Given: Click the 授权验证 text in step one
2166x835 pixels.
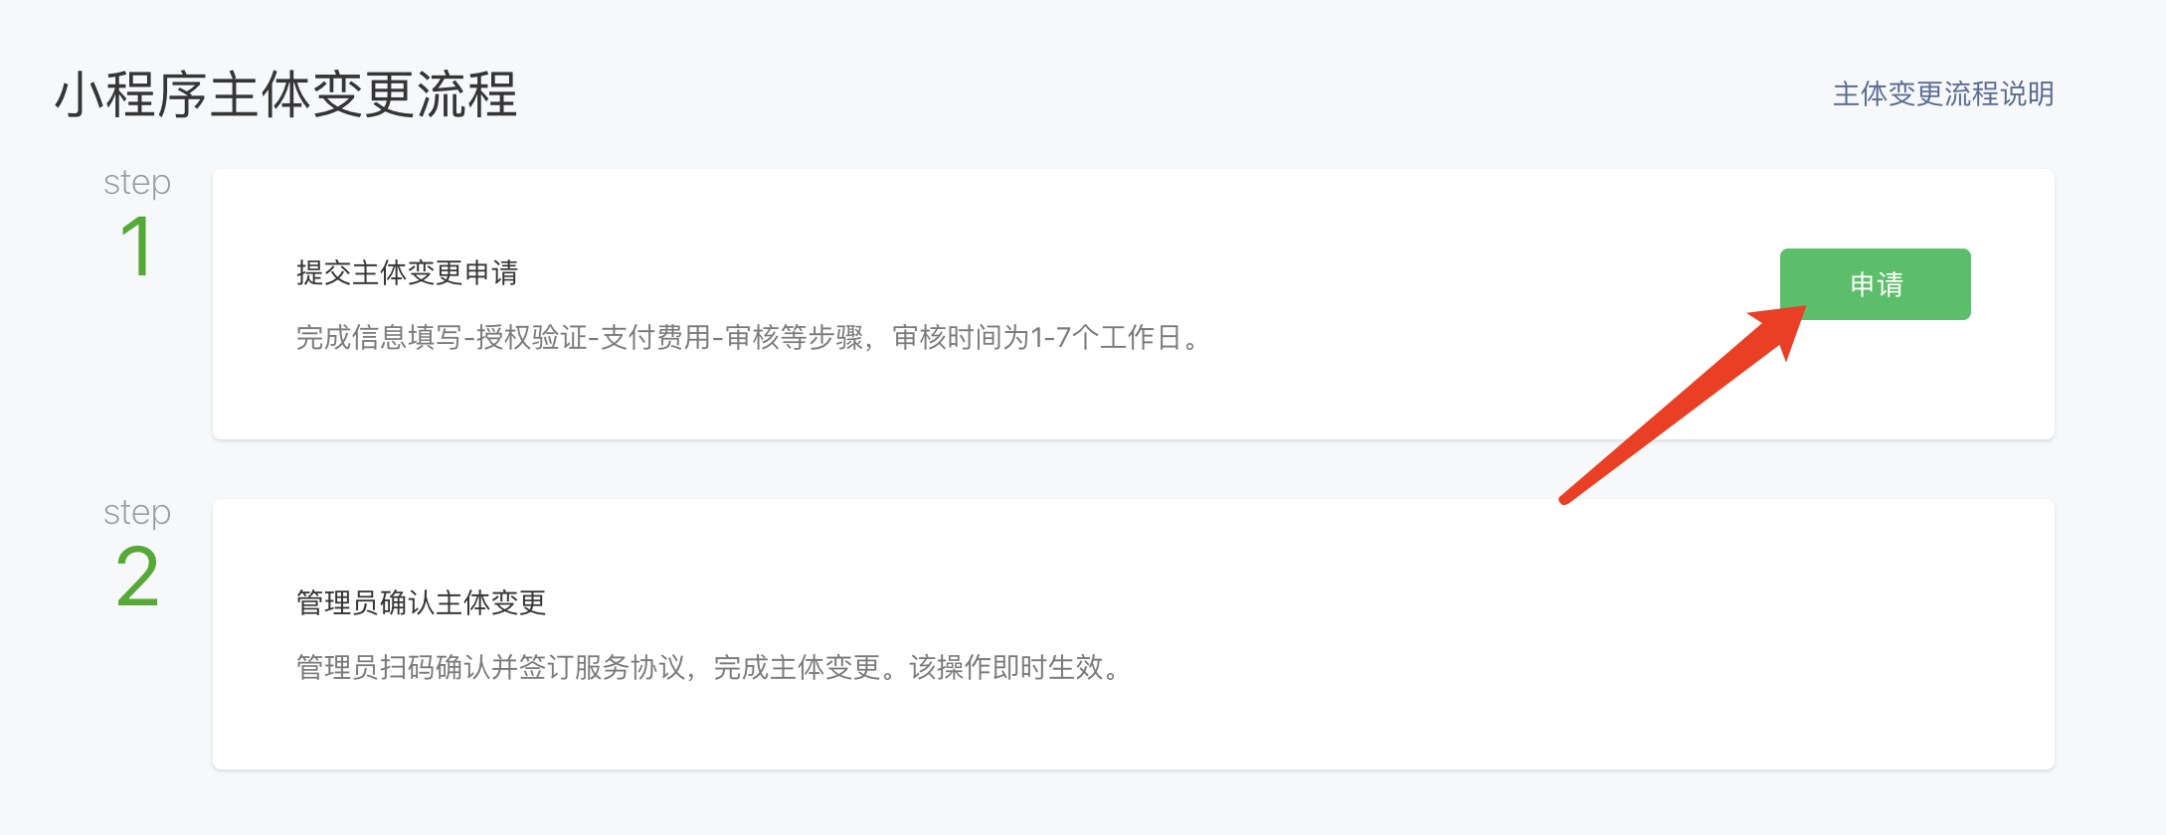Looking at the screenshot, I should (x=531, y=338).
